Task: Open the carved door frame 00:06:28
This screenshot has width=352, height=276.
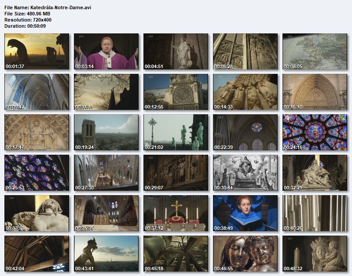Action: 246,51
